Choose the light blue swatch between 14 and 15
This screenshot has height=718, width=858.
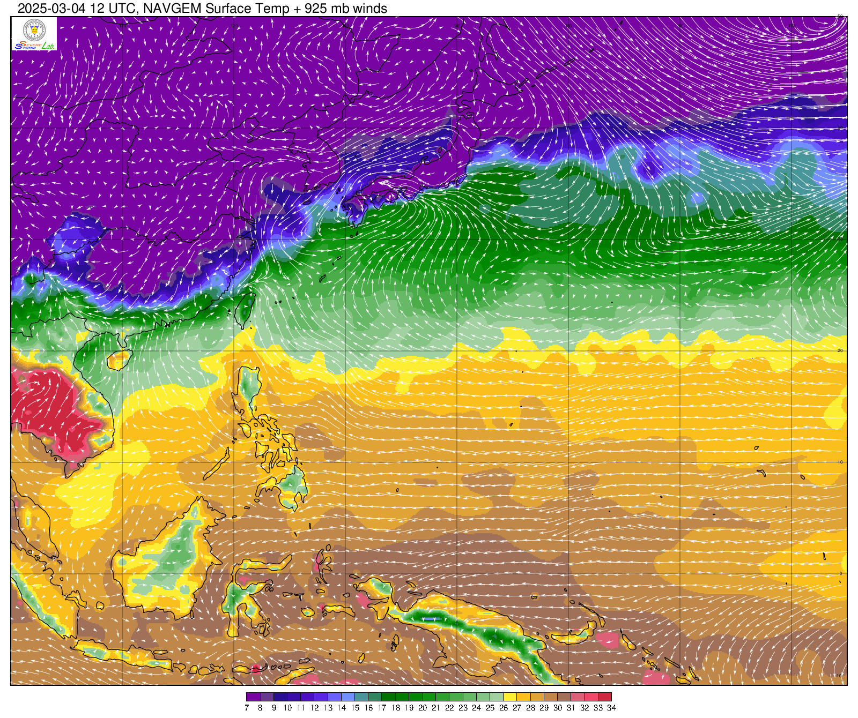(347, 697)
